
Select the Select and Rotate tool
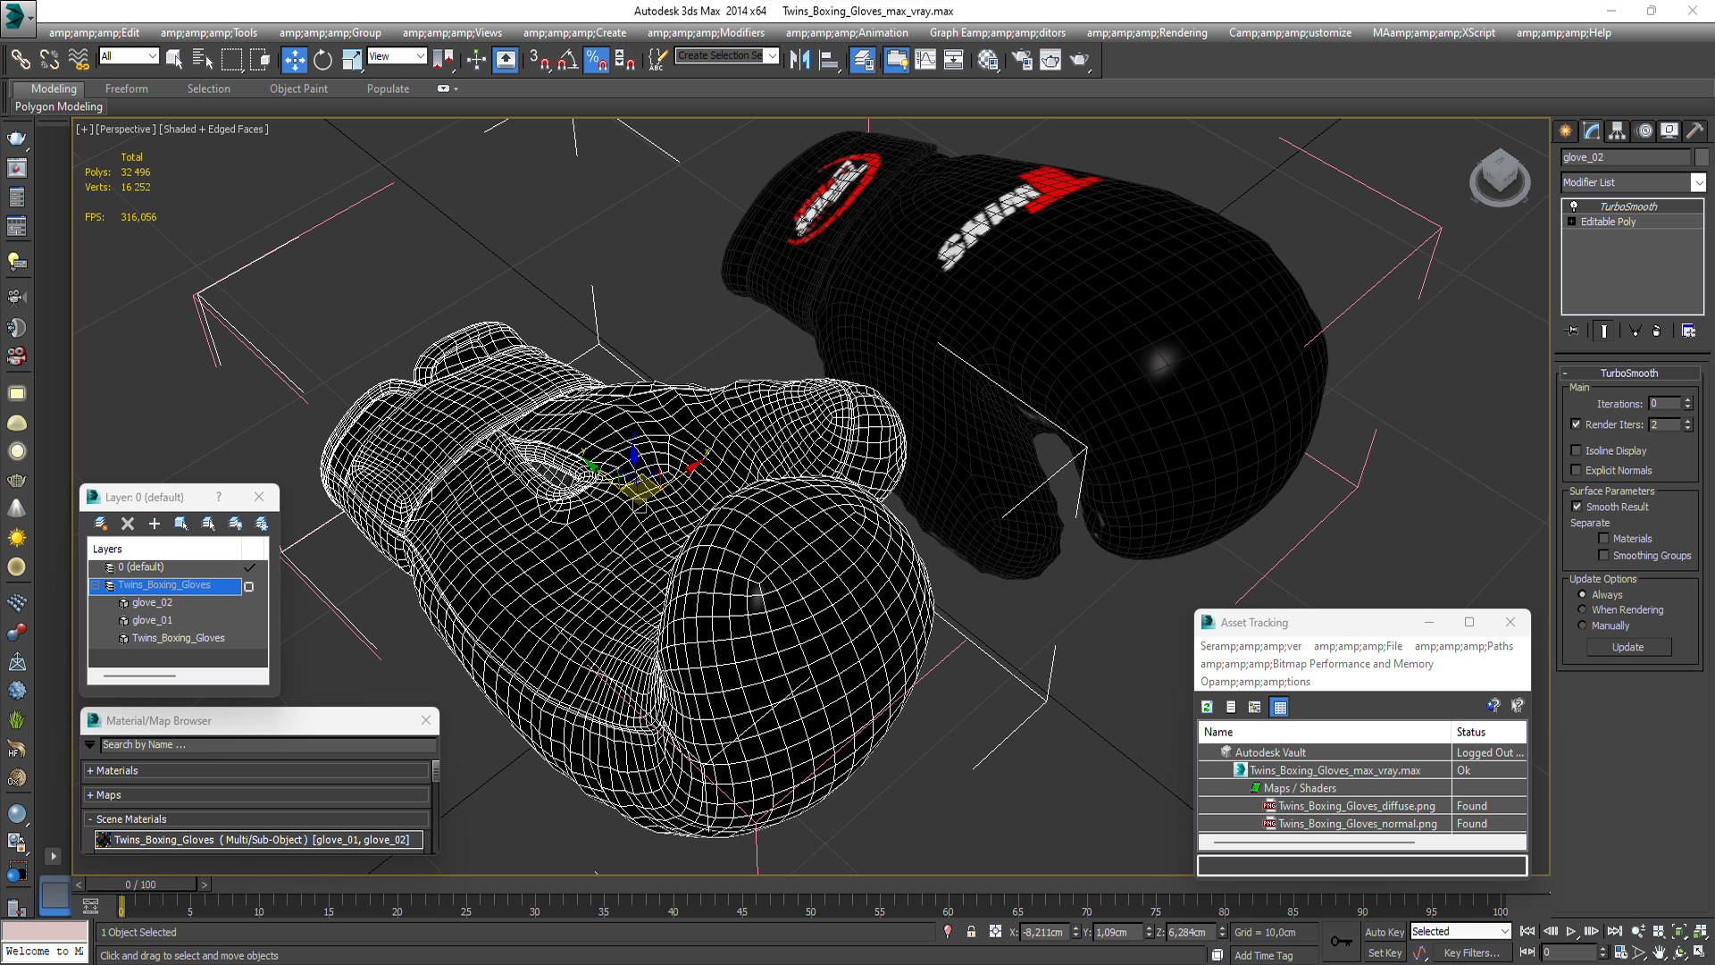click(322, 60)
